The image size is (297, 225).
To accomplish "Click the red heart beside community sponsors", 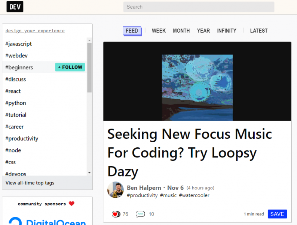I will click(x=71, y=204).
